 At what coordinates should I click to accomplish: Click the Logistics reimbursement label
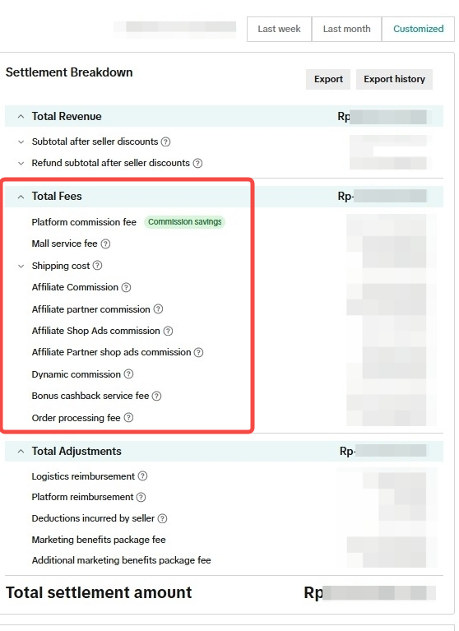pyautogui.click(x=83, y=476)
